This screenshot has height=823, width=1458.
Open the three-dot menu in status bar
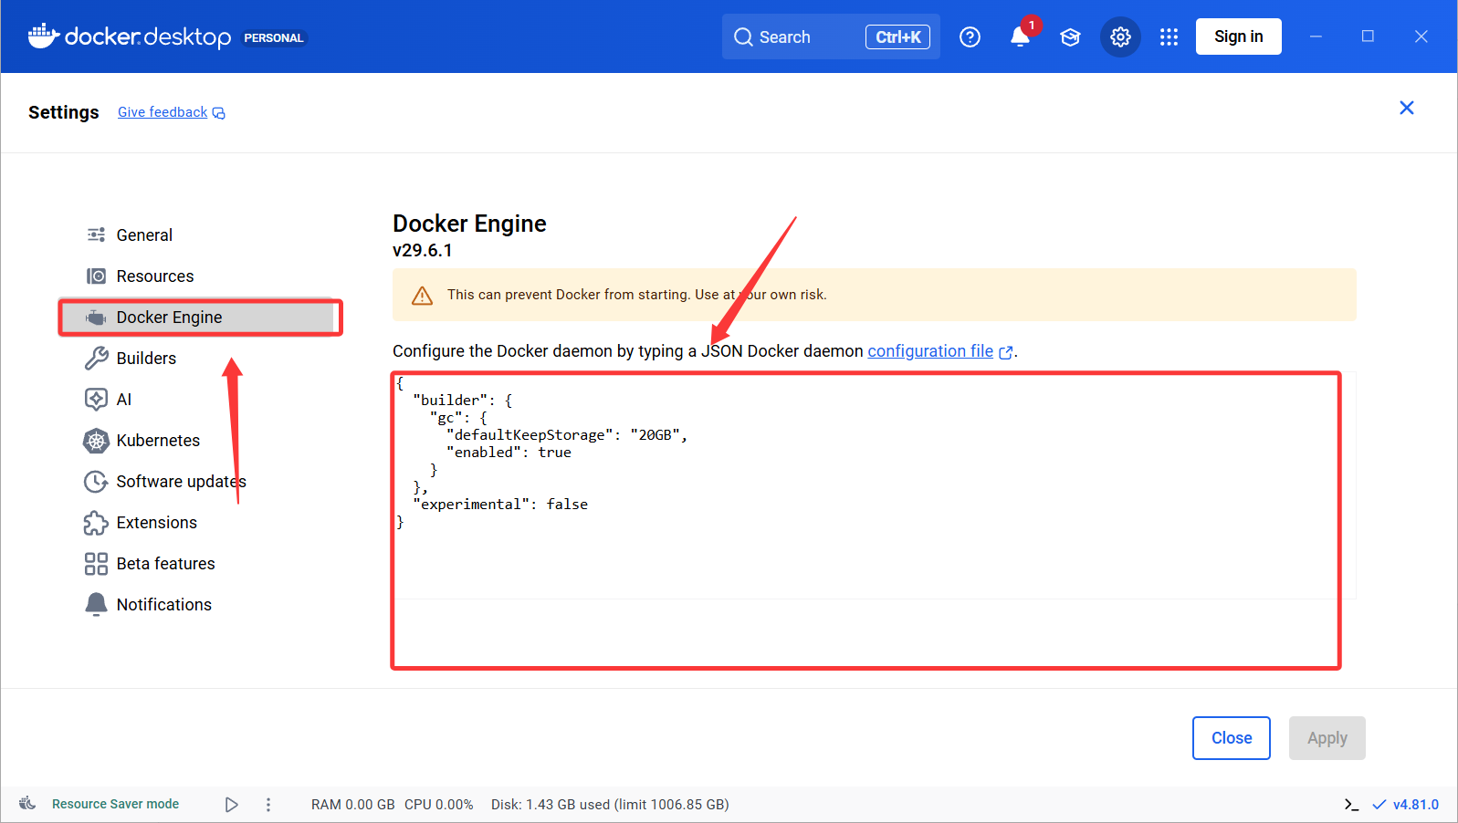pyautogui.click(x=268, y=805)
